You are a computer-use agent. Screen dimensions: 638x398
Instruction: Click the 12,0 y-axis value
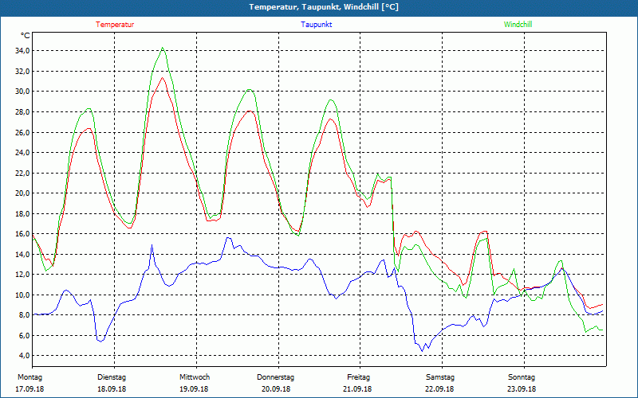(22, 275)
